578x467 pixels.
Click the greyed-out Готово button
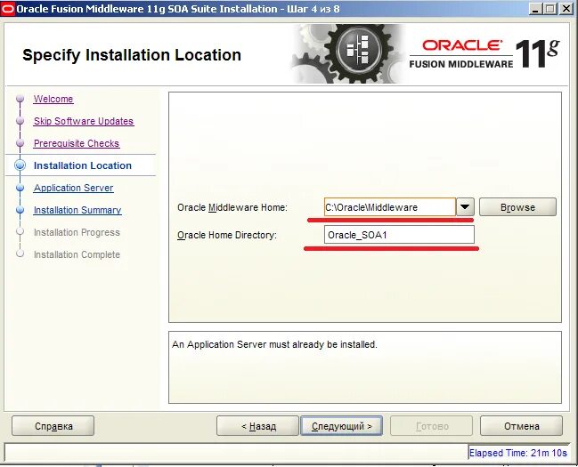pyautogui.click(x=432, y=426)
